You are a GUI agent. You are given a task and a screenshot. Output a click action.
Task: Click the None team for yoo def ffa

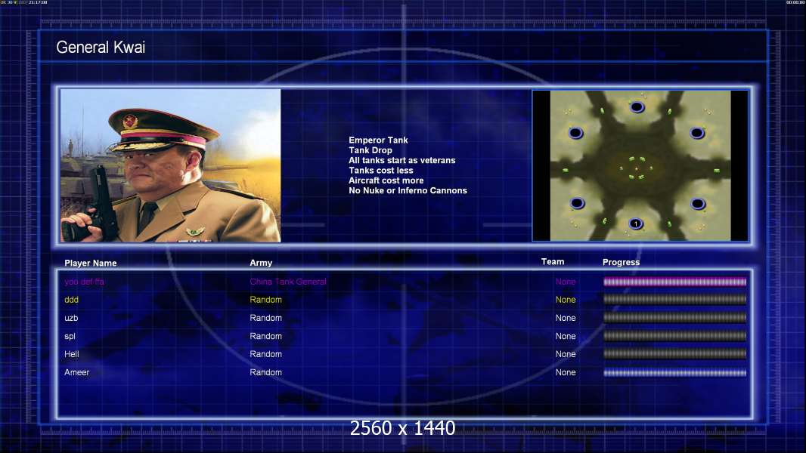[566, 282]
